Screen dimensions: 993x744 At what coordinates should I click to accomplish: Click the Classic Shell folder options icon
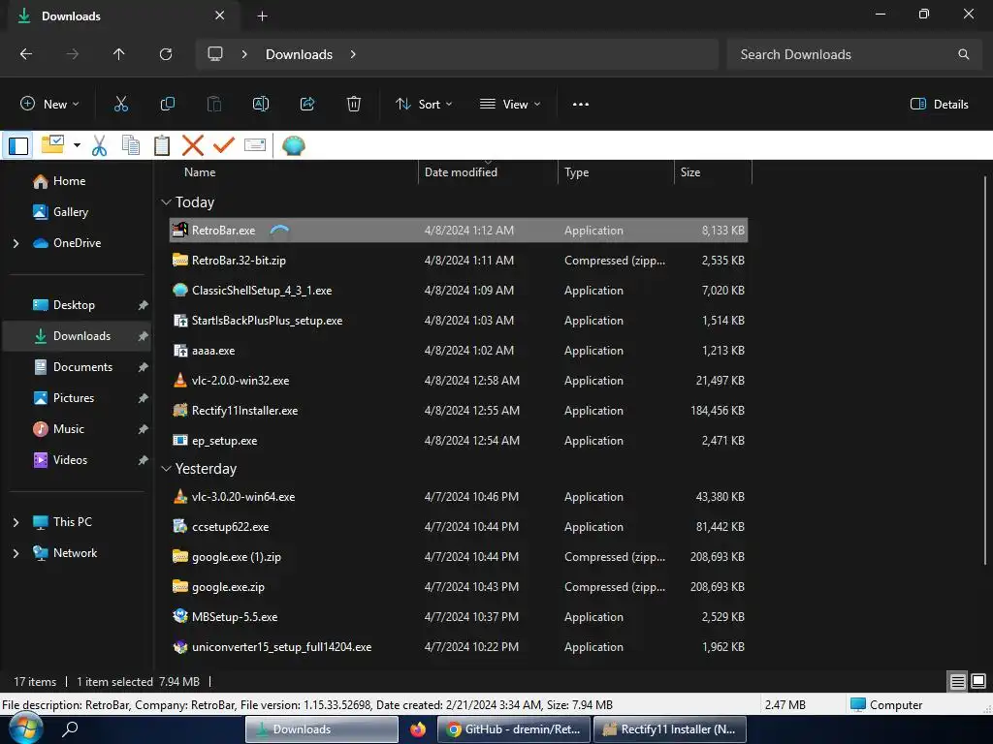(x=52, y=145)
